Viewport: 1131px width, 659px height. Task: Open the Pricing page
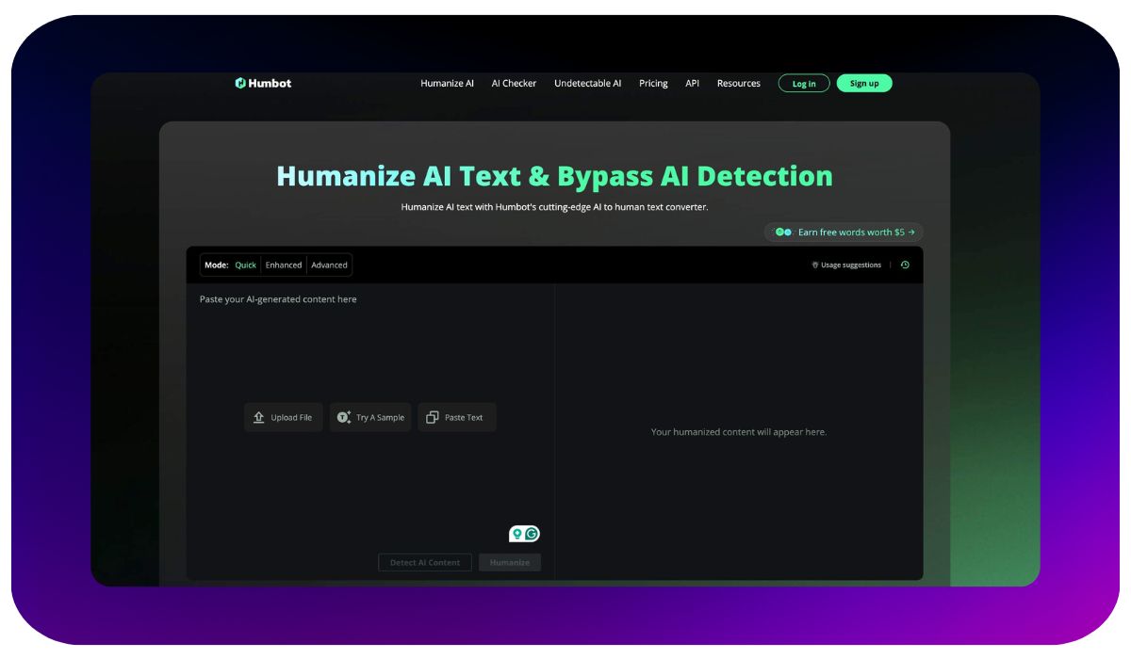(653, 84)
